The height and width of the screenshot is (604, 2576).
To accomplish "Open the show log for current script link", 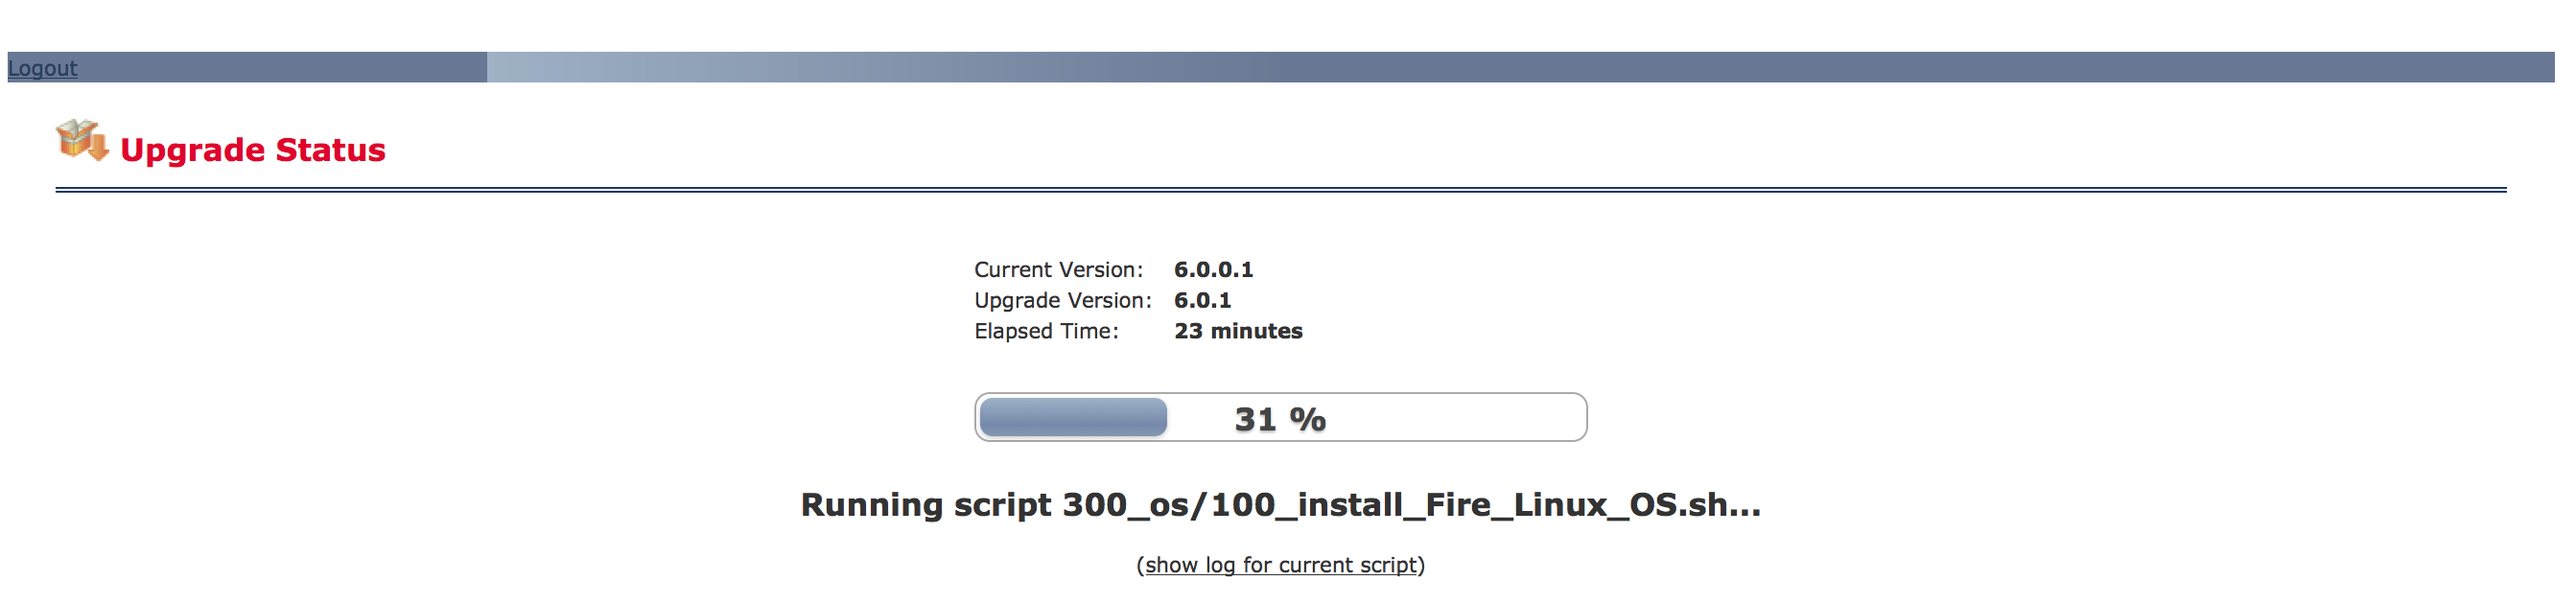I will point(1280,565).
